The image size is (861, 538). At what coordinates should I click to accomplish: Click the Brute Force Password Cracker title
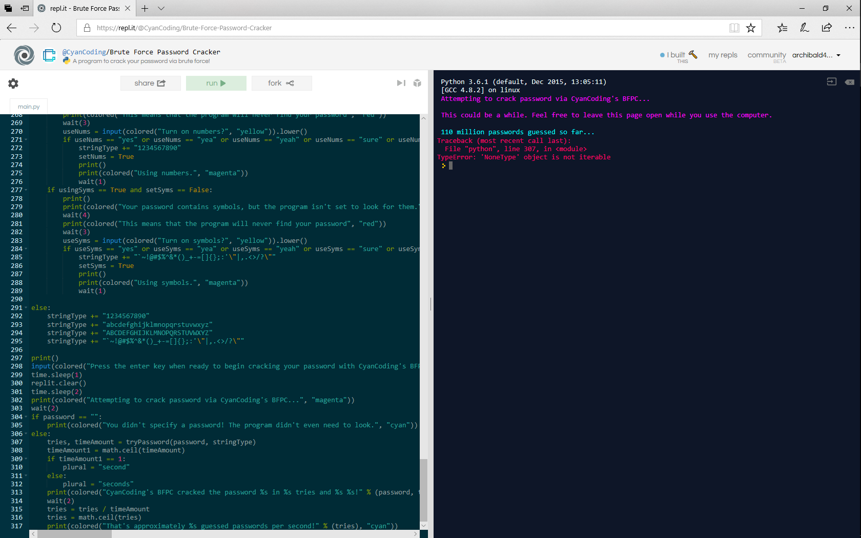tap(165, 52)
